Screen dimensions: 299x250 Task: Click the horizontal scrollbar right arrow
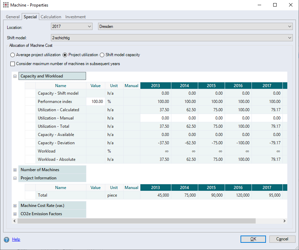point(285,221)
